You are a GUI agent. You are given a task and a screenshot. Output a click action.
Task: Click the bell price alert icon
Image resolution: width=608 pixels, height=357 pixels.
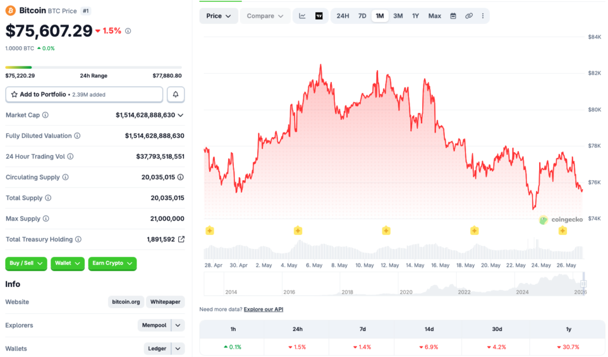pos(176,94)
